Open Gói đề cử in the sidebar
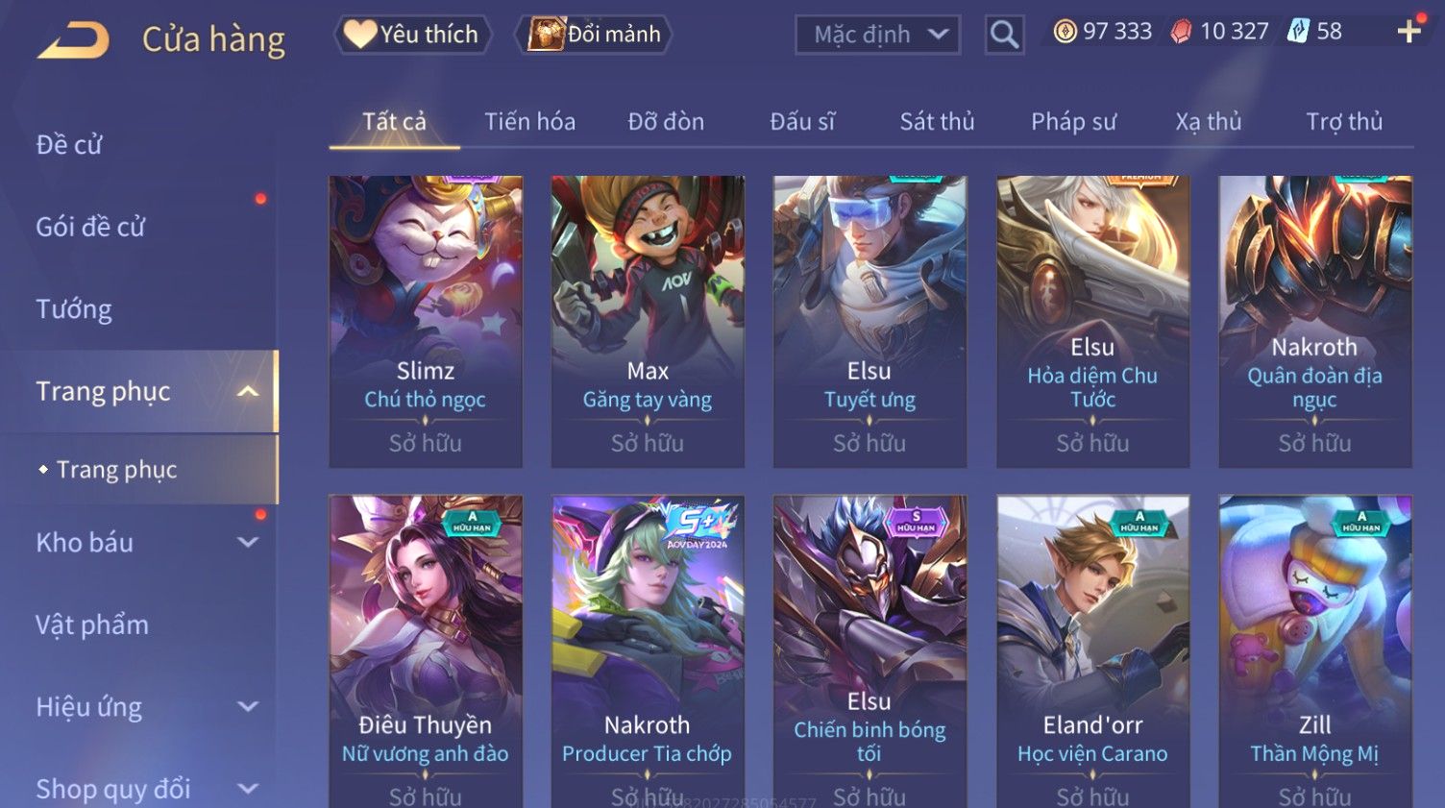This screenshot has width=1445, height=808. pyautogui.click(x=90, y=227)
